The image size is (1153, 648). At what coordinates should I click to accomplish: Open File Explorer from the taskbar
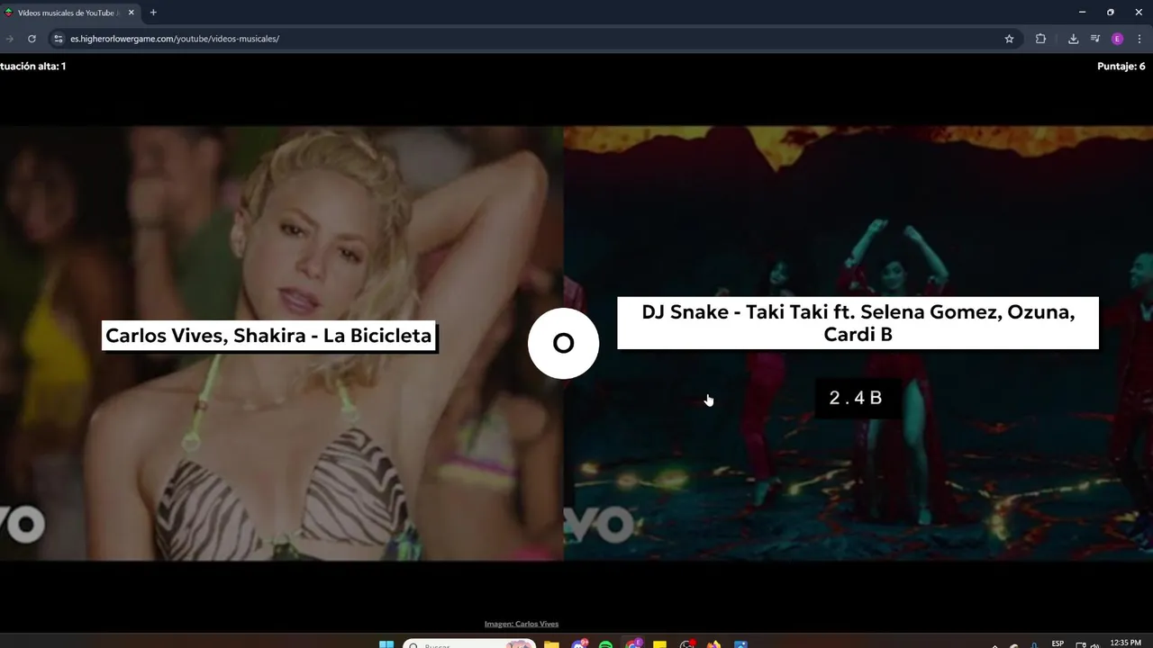pyautogui.click(x=551, y=644)
